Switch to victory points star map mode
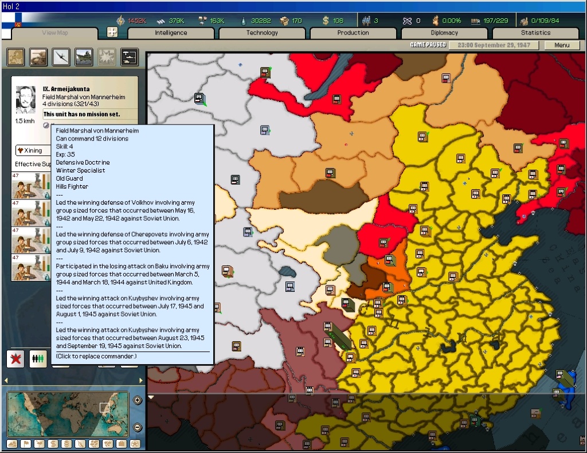 [135, 444]
